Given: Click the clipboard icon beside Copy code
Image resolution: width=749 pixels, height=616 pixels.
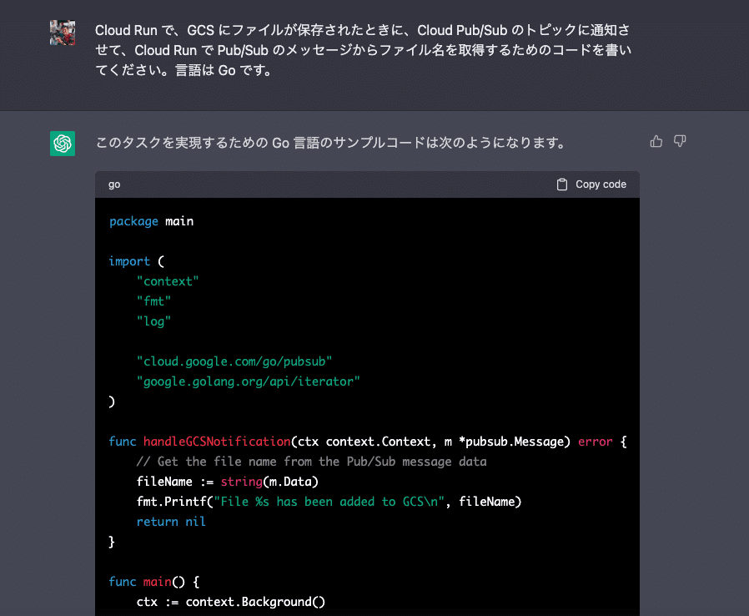Looking at the screenshot, I should click(x=562, y=184).
